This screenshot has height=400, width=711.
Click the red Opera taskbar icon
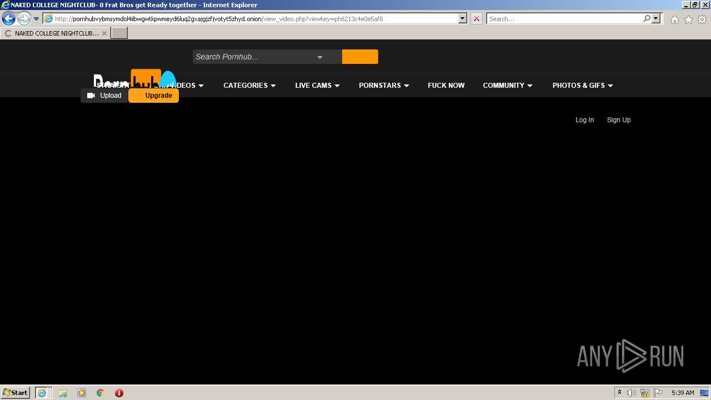pos(119,393)
